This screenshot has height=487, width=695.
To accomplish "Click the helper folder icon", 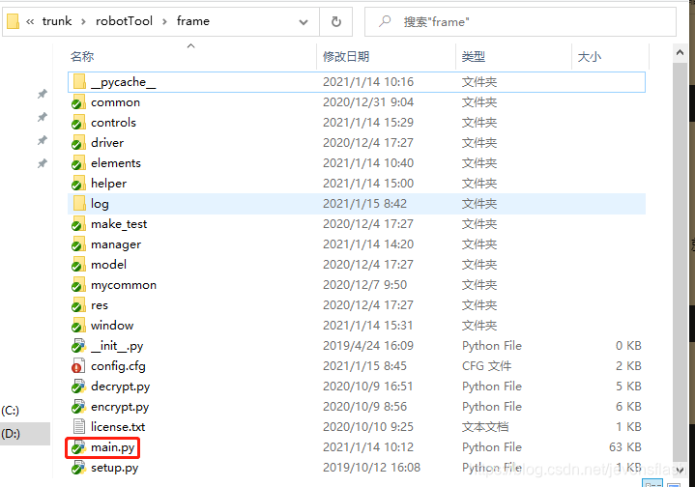I will (x=78, y=184).
